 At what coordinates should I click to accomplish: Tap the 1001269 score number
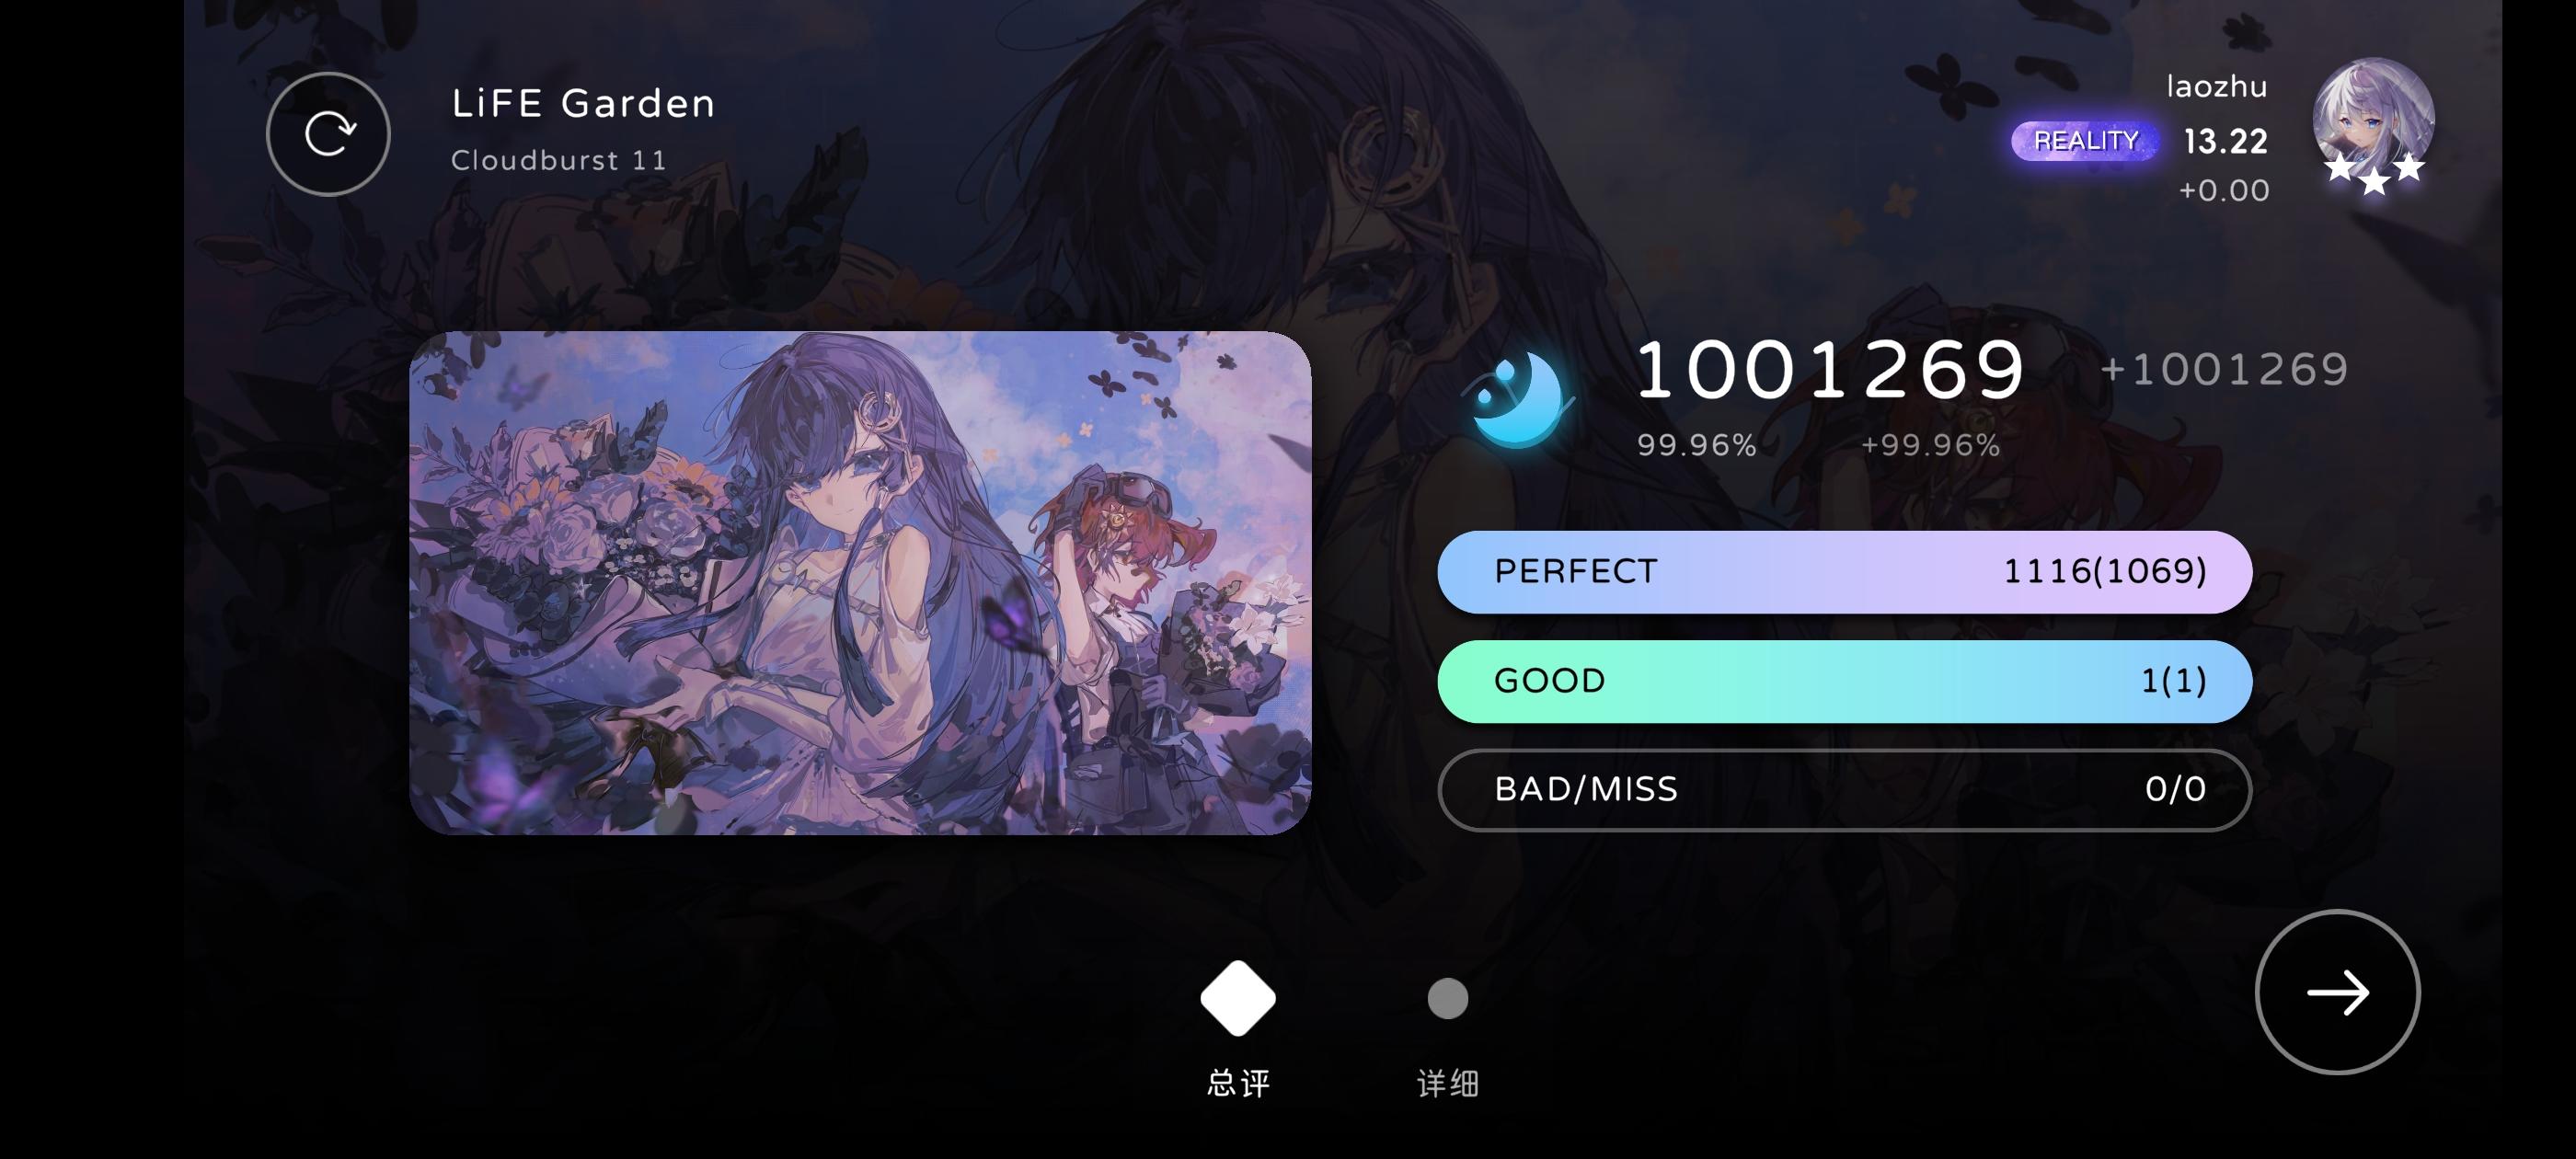(1830, 370)
